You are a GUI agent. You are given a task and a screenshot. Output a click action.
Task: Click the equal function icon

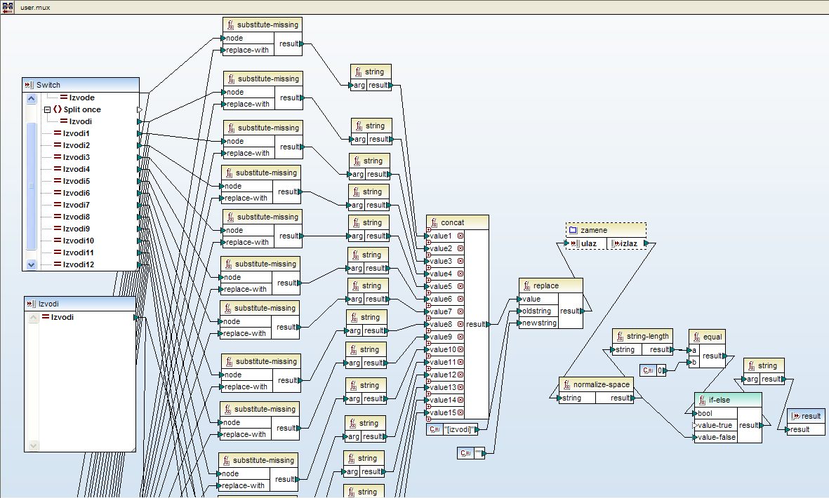(x=697, y=337)
